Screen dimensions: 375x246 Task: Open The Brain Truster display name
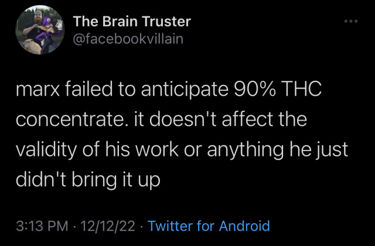(131, 22)
